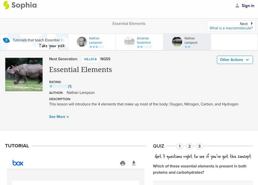Image resolution: width=258 pixels, height=185 pixels.
Task: Click the Box logo in the tutorial pane
Action: [x=17, y=163]
